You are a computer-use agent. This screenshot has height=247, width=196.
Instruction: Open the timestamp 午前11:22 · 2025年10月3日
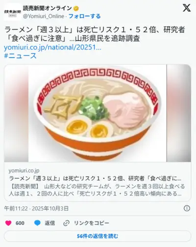[x=36, y=208]
